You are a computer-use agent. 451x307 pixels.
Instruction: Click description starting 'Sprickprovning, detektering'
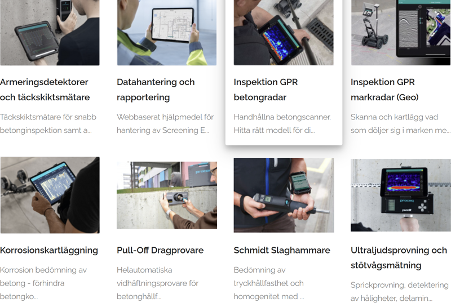tap(400, 291)
